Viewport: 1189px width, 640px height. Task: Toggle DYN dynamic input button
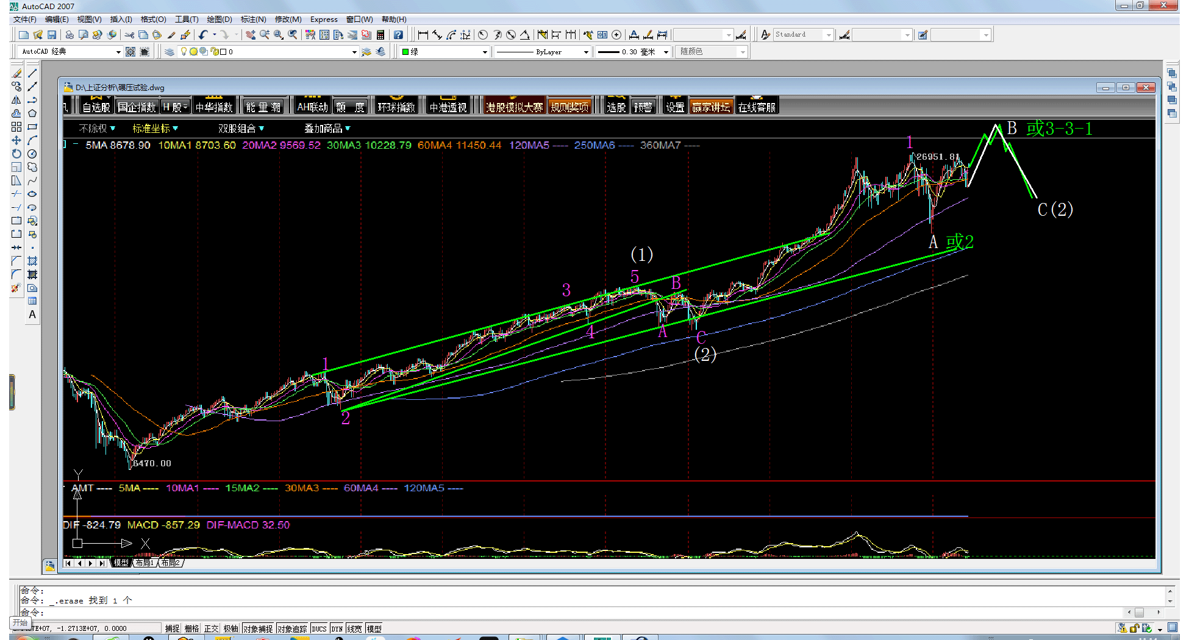(337, 628)
